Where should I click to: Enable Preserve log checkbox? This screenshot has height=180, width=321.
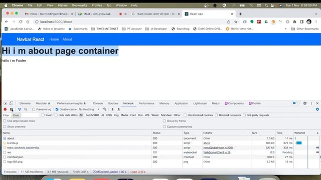(x=34, y=109)
